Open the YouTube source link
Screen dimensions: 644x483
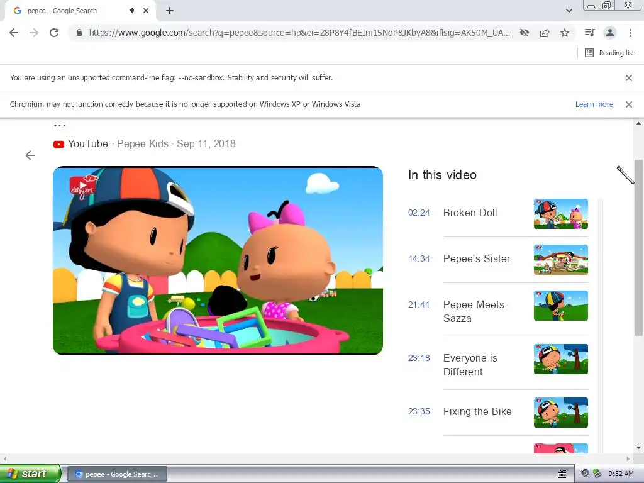pos(88,144)
